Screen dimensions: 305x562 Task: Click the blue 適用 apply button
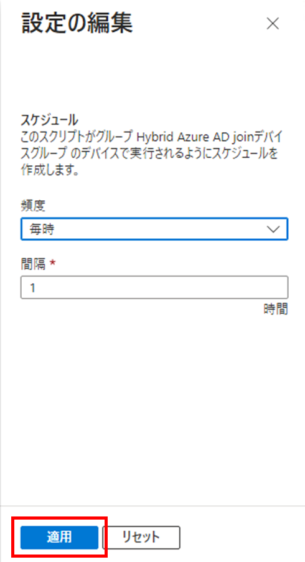(x=59, y=537)
